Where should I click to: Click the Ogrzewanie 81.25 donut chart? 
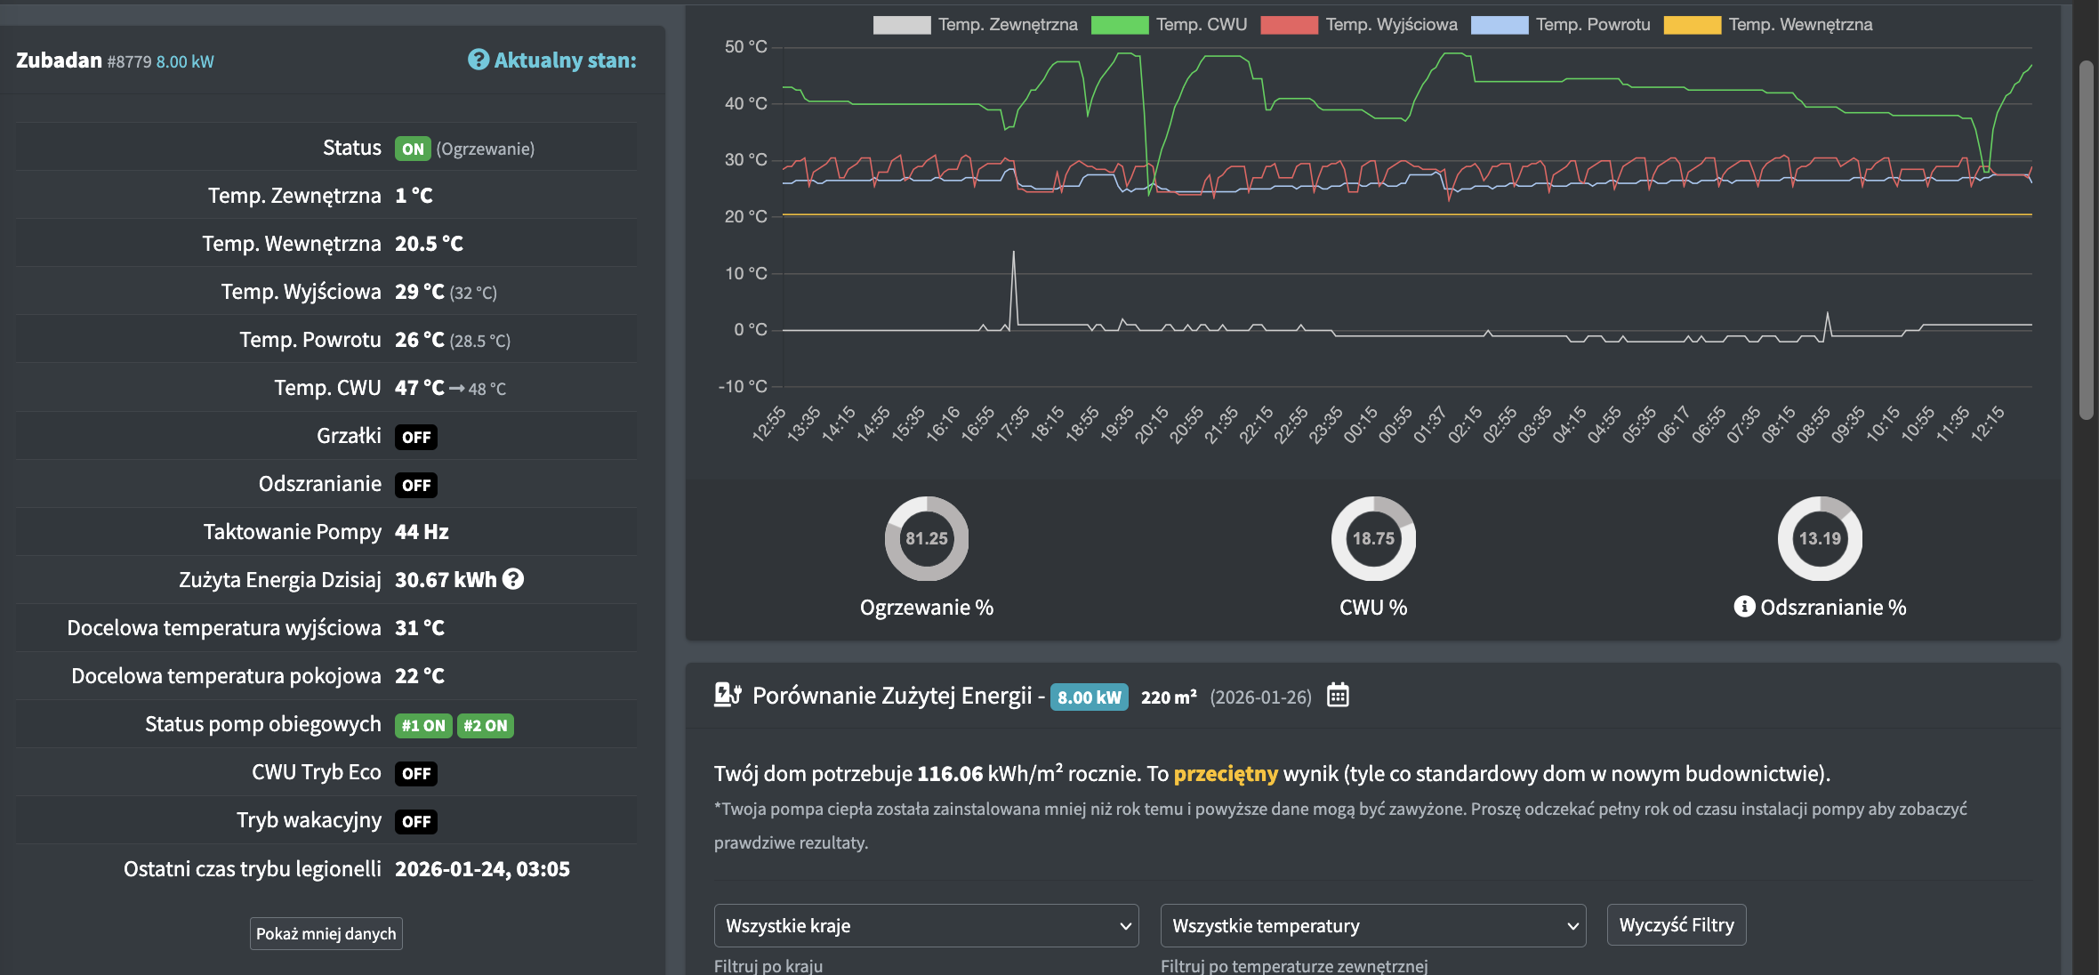coord(926,538)
